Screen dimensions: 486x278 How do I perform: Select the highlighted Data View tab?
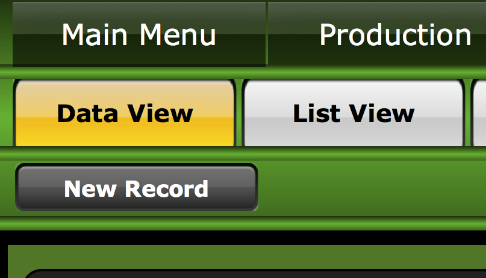[125, 113]
